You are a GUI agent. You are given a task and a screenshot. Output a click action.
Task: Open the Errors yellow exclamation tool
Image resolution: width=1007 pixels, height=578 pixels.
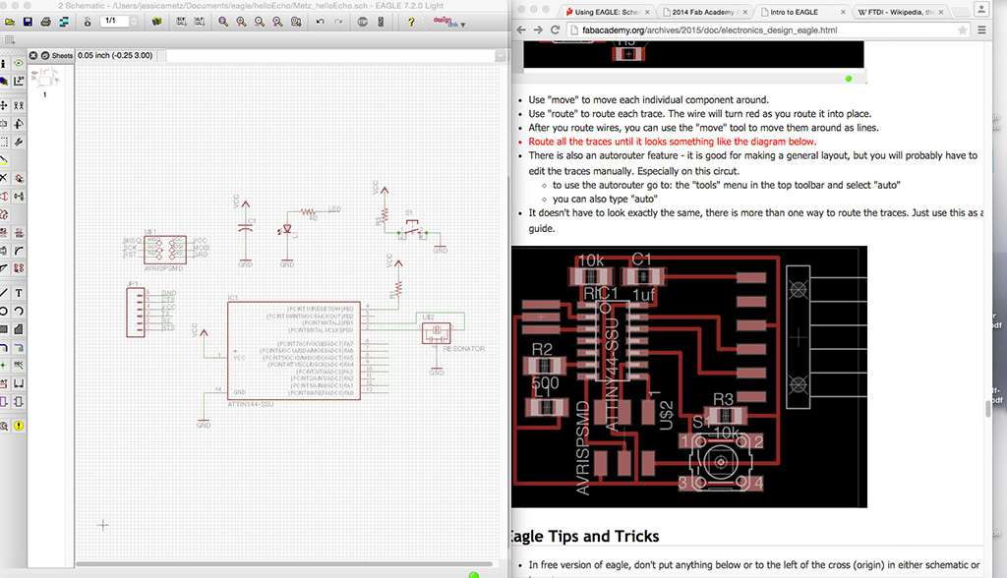click(19, 426)
